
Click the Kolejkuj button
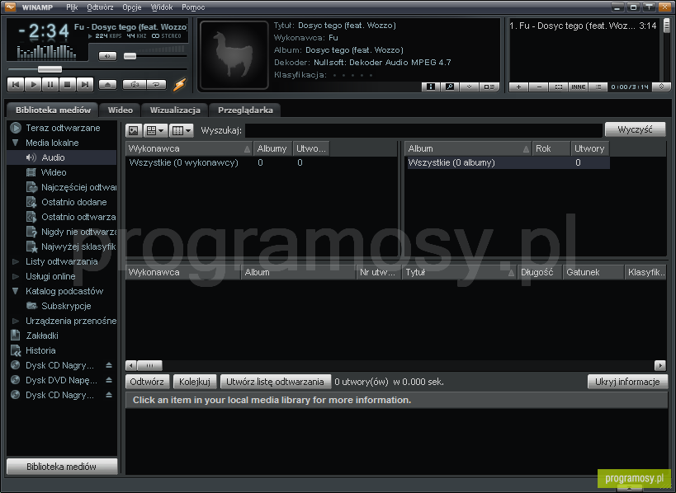point(195,382)
